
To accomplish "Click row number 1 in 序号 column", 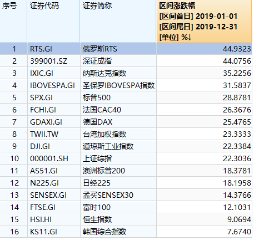I will [x=14, y=49].
